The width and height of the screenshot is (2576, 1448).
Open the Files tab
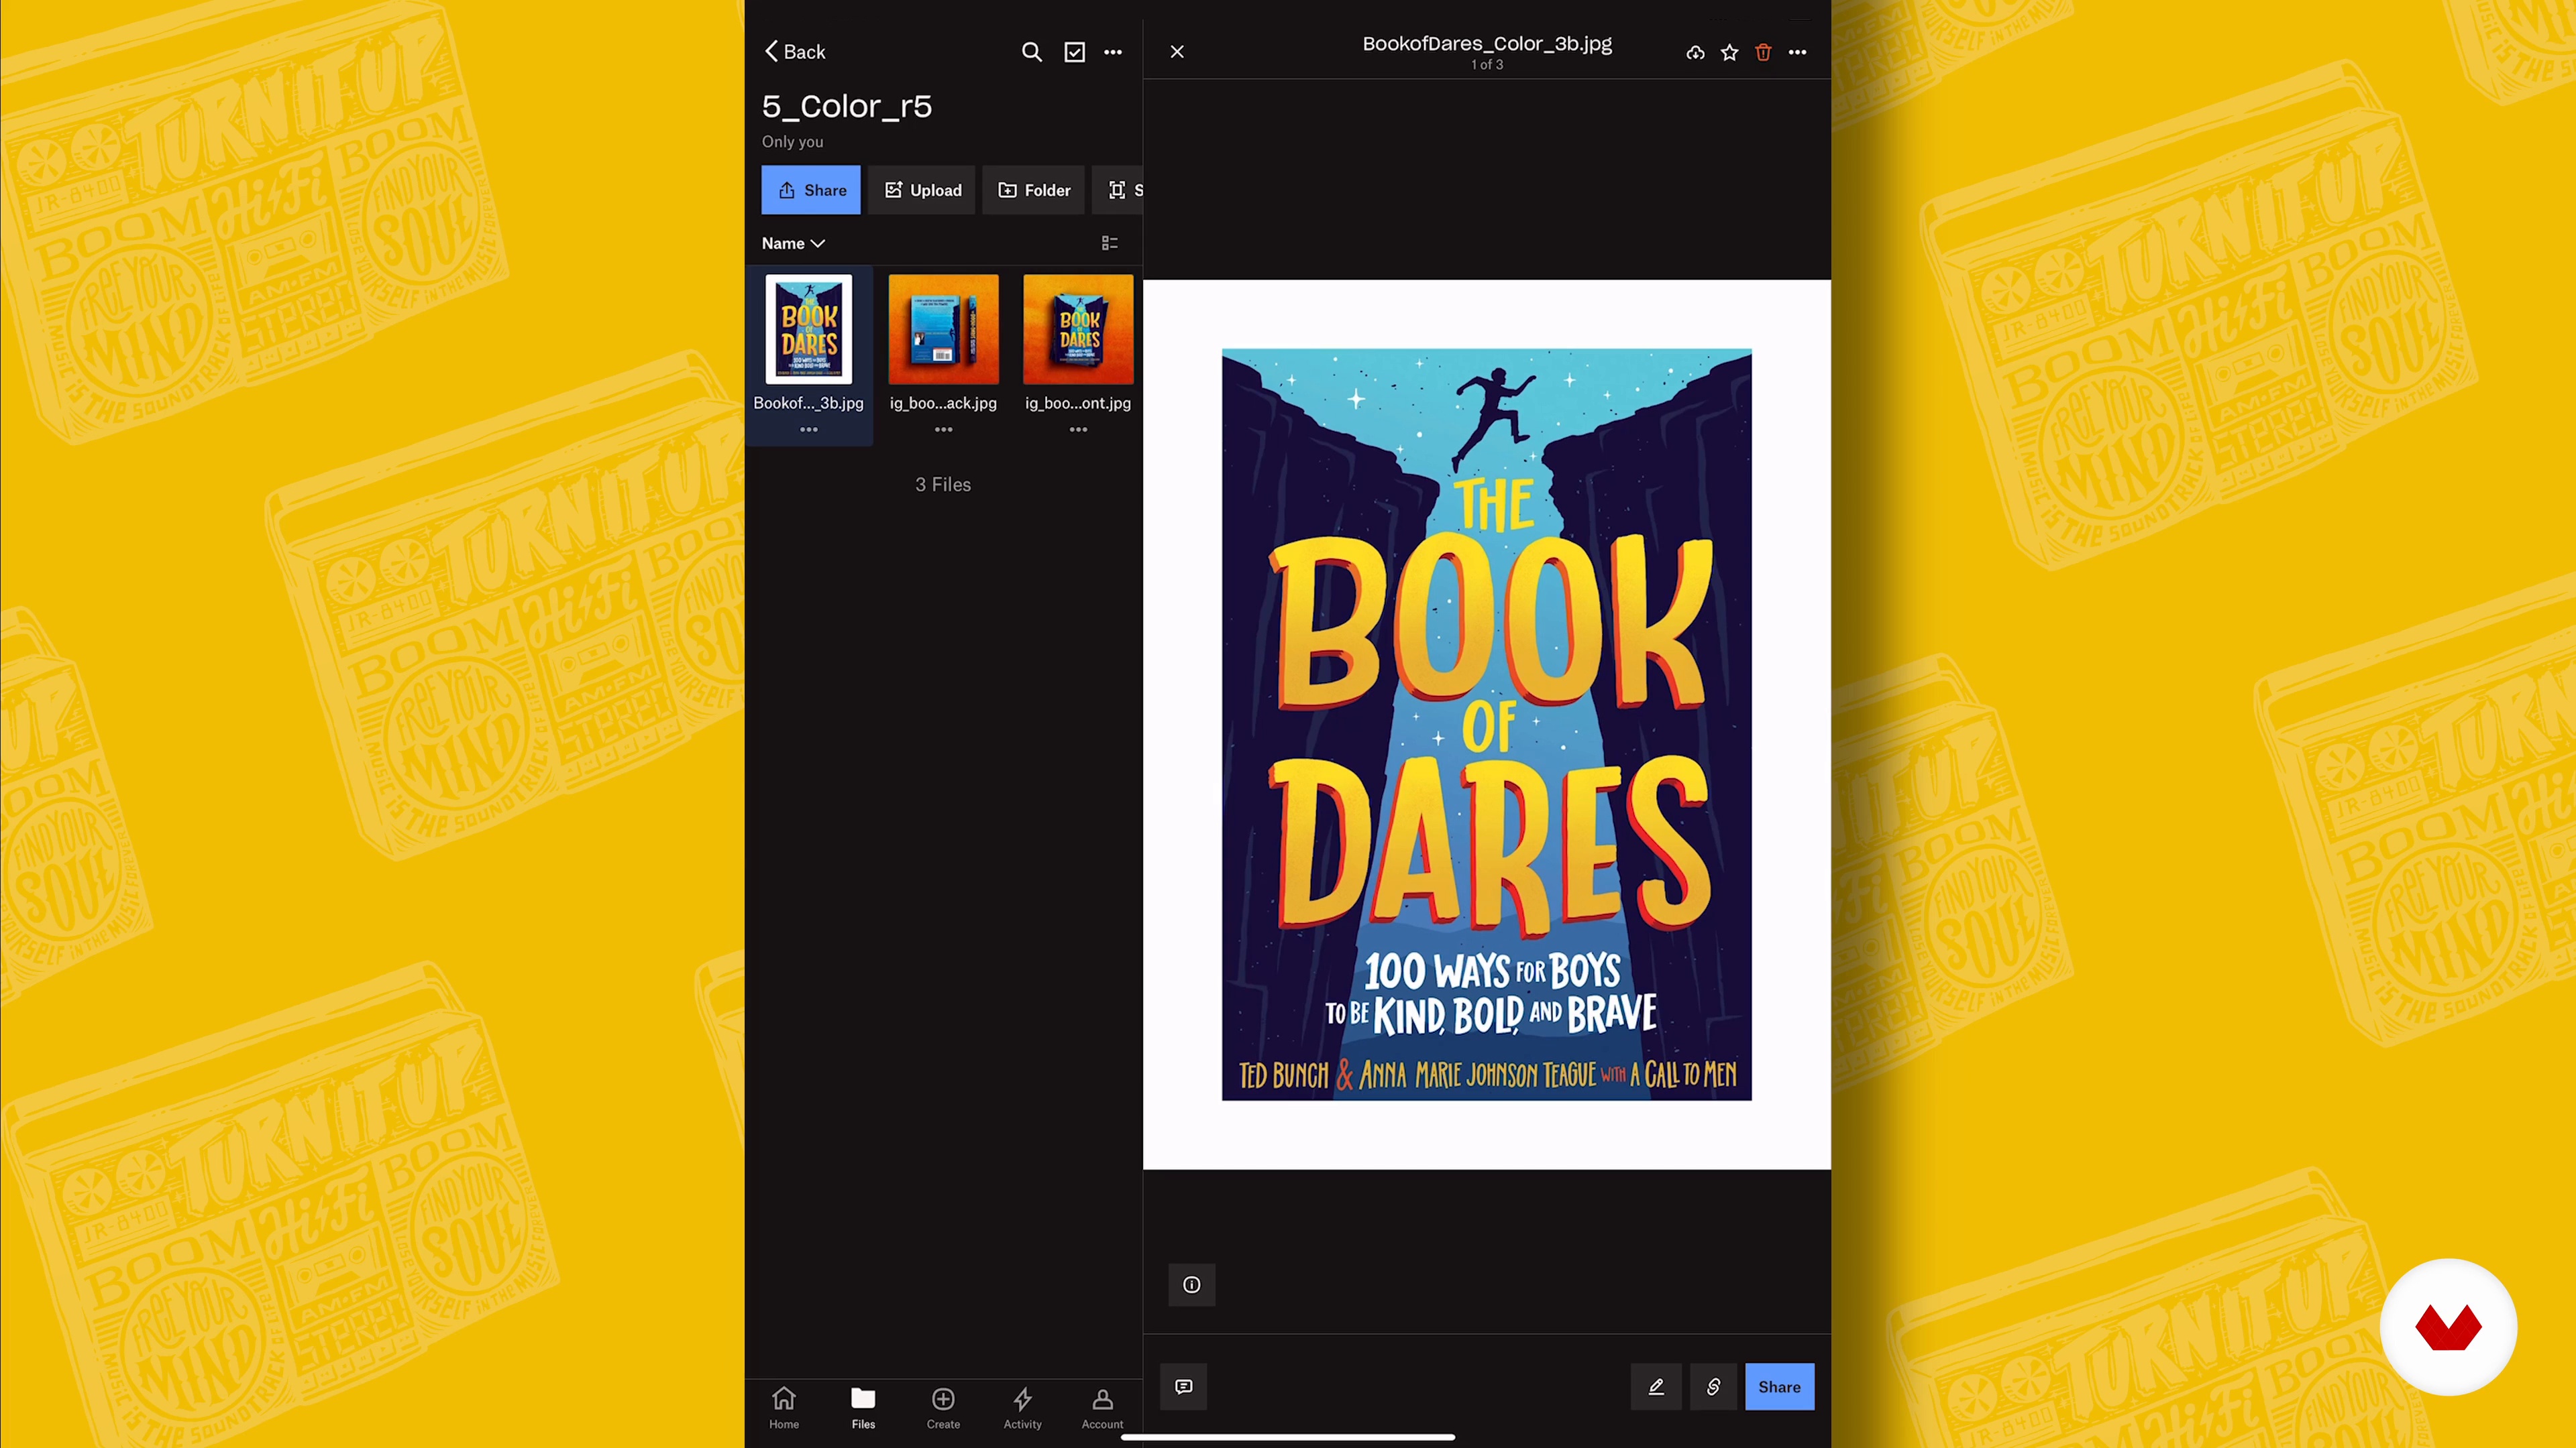(863, 1408)
